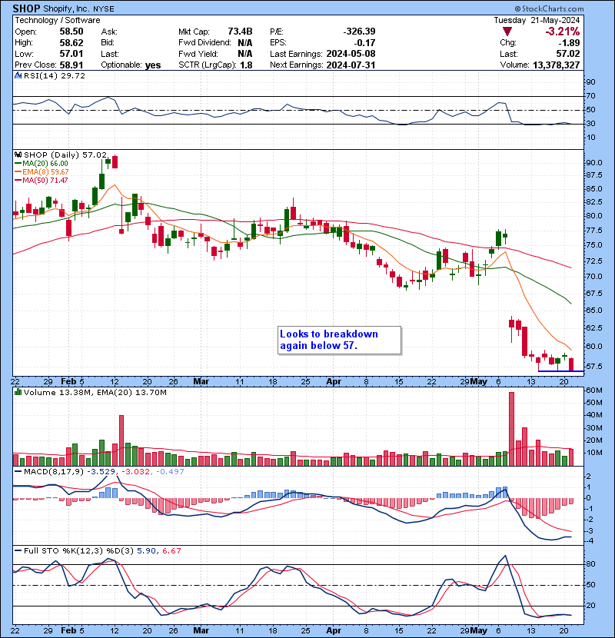
Task: Click the RSI line icon beside RSI(14)
Action: (18, 75)
